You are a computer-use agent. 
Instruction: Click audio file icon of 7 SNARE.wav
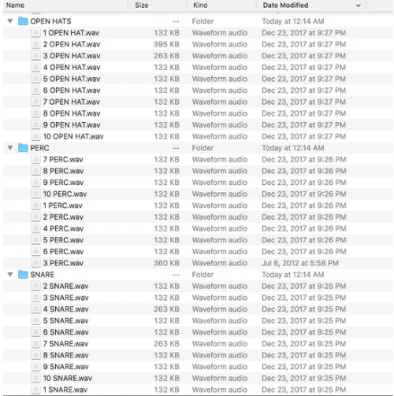(35, 344)
